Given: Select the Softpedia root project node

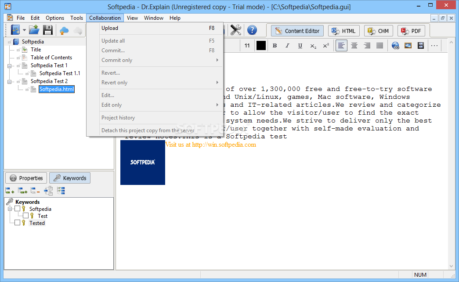Looking at the screenshot, I should pyautogui.click(x=33, y=42).
